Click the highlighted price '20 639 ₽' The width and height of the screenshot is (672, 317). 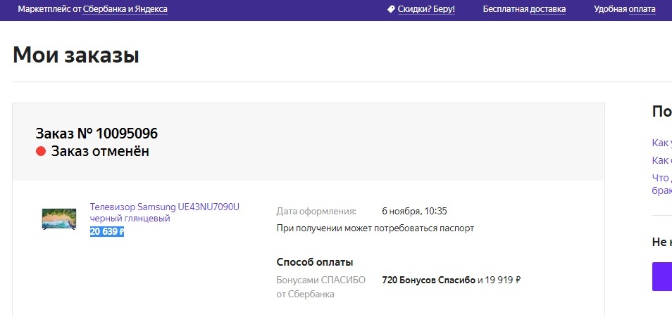coord(106,232)
